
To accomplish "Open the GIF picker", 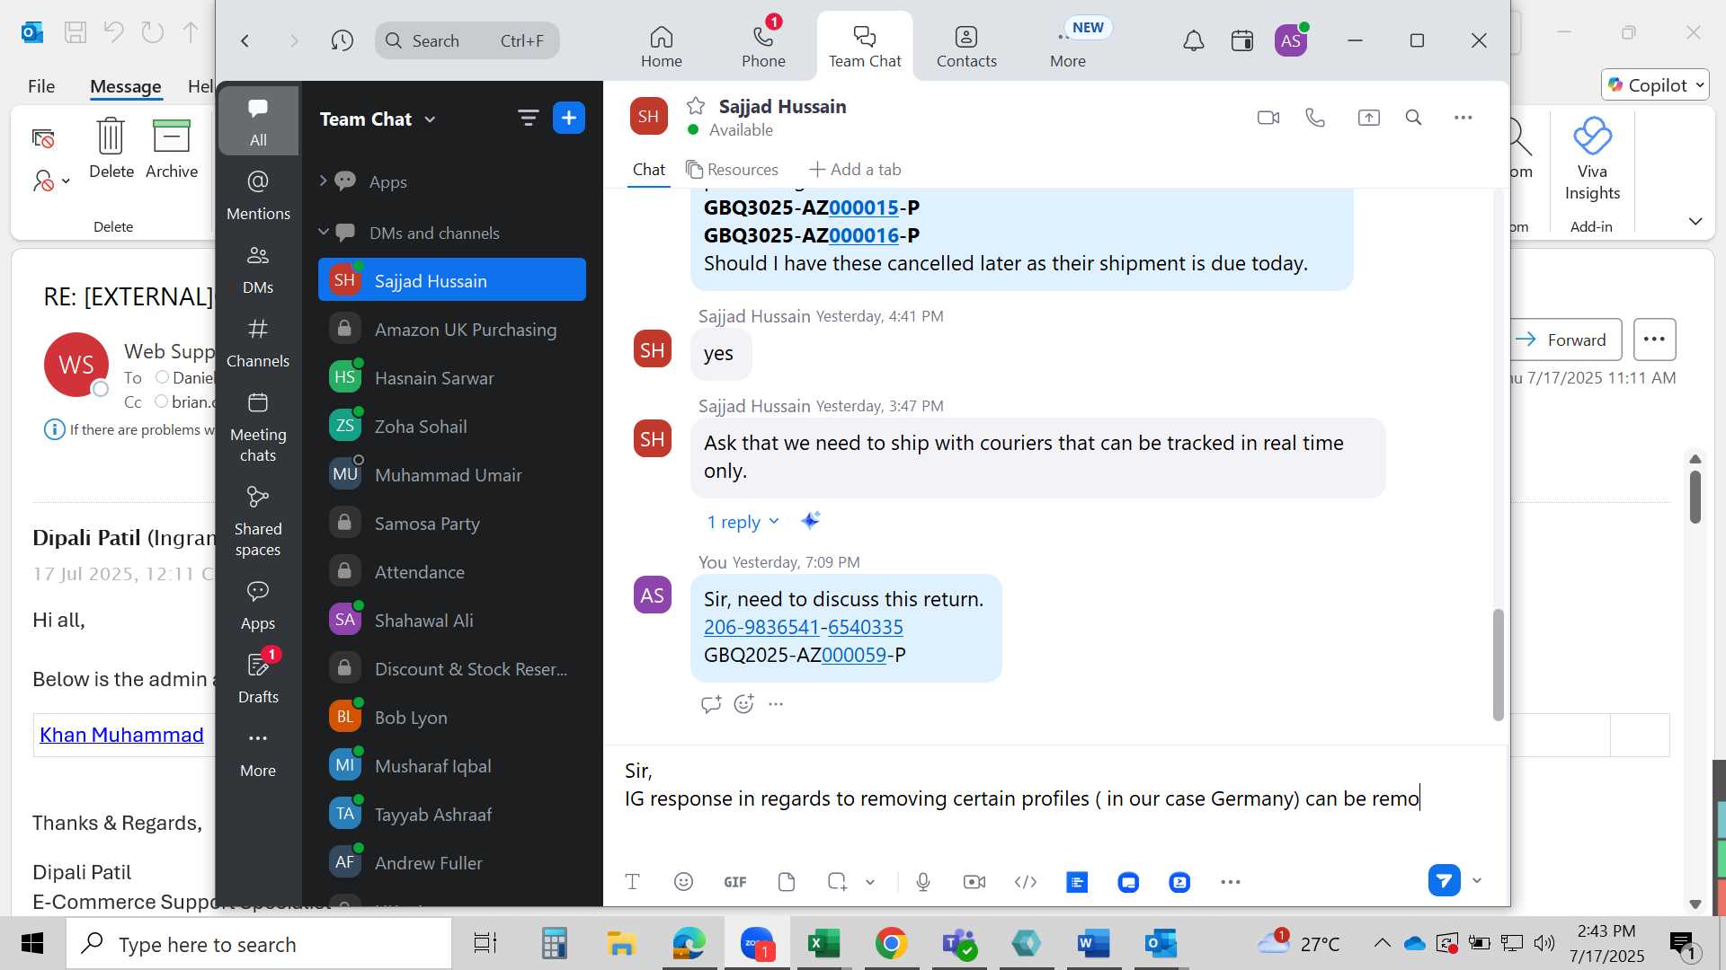I will [x=735, y=882].
